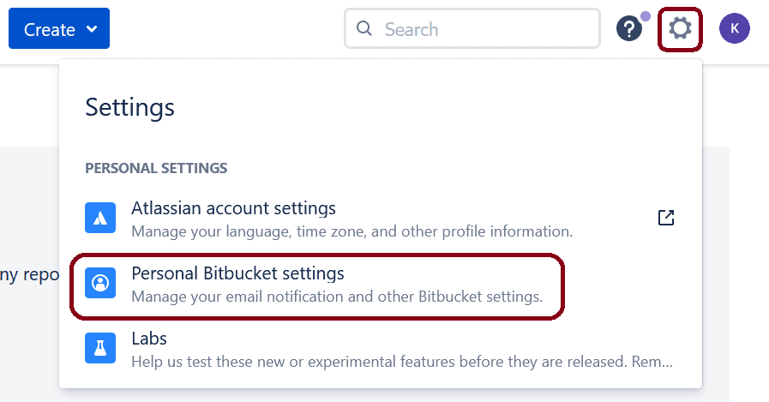Screen dimensions: 769x402
Task: Click the Atlassian logo icon
Action: pos(100,218)
